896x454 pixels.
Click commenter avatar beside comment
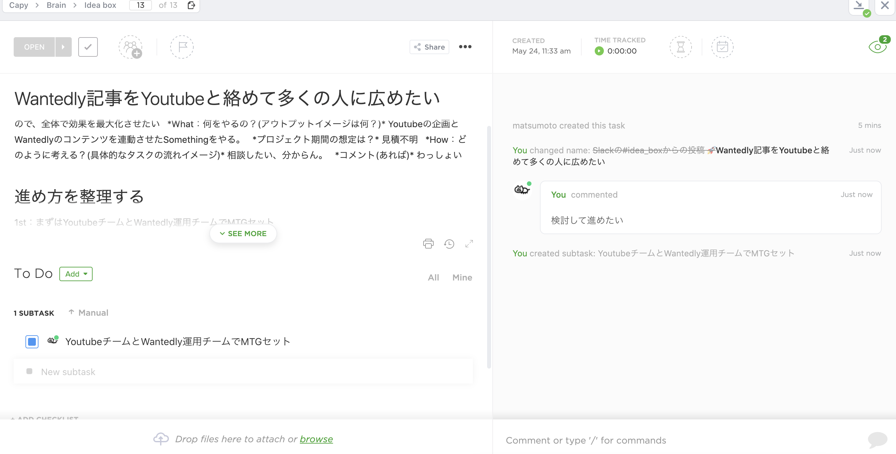[x=522, y=189]
